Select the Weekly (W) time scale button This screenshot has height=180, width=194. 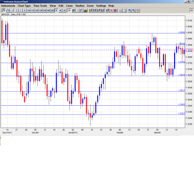point(60,11)
